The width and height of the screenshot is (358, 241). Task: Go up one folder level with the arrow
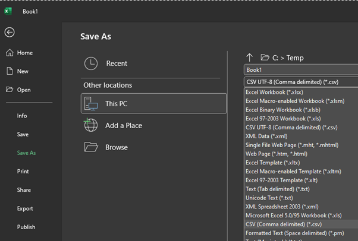249,58
